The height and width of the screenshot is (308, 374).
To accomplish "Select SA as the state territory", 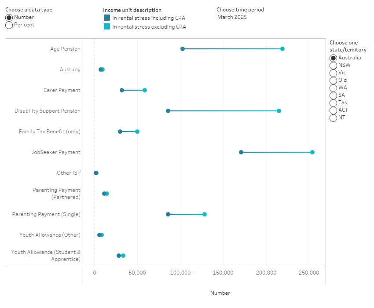I will [334, 95].
